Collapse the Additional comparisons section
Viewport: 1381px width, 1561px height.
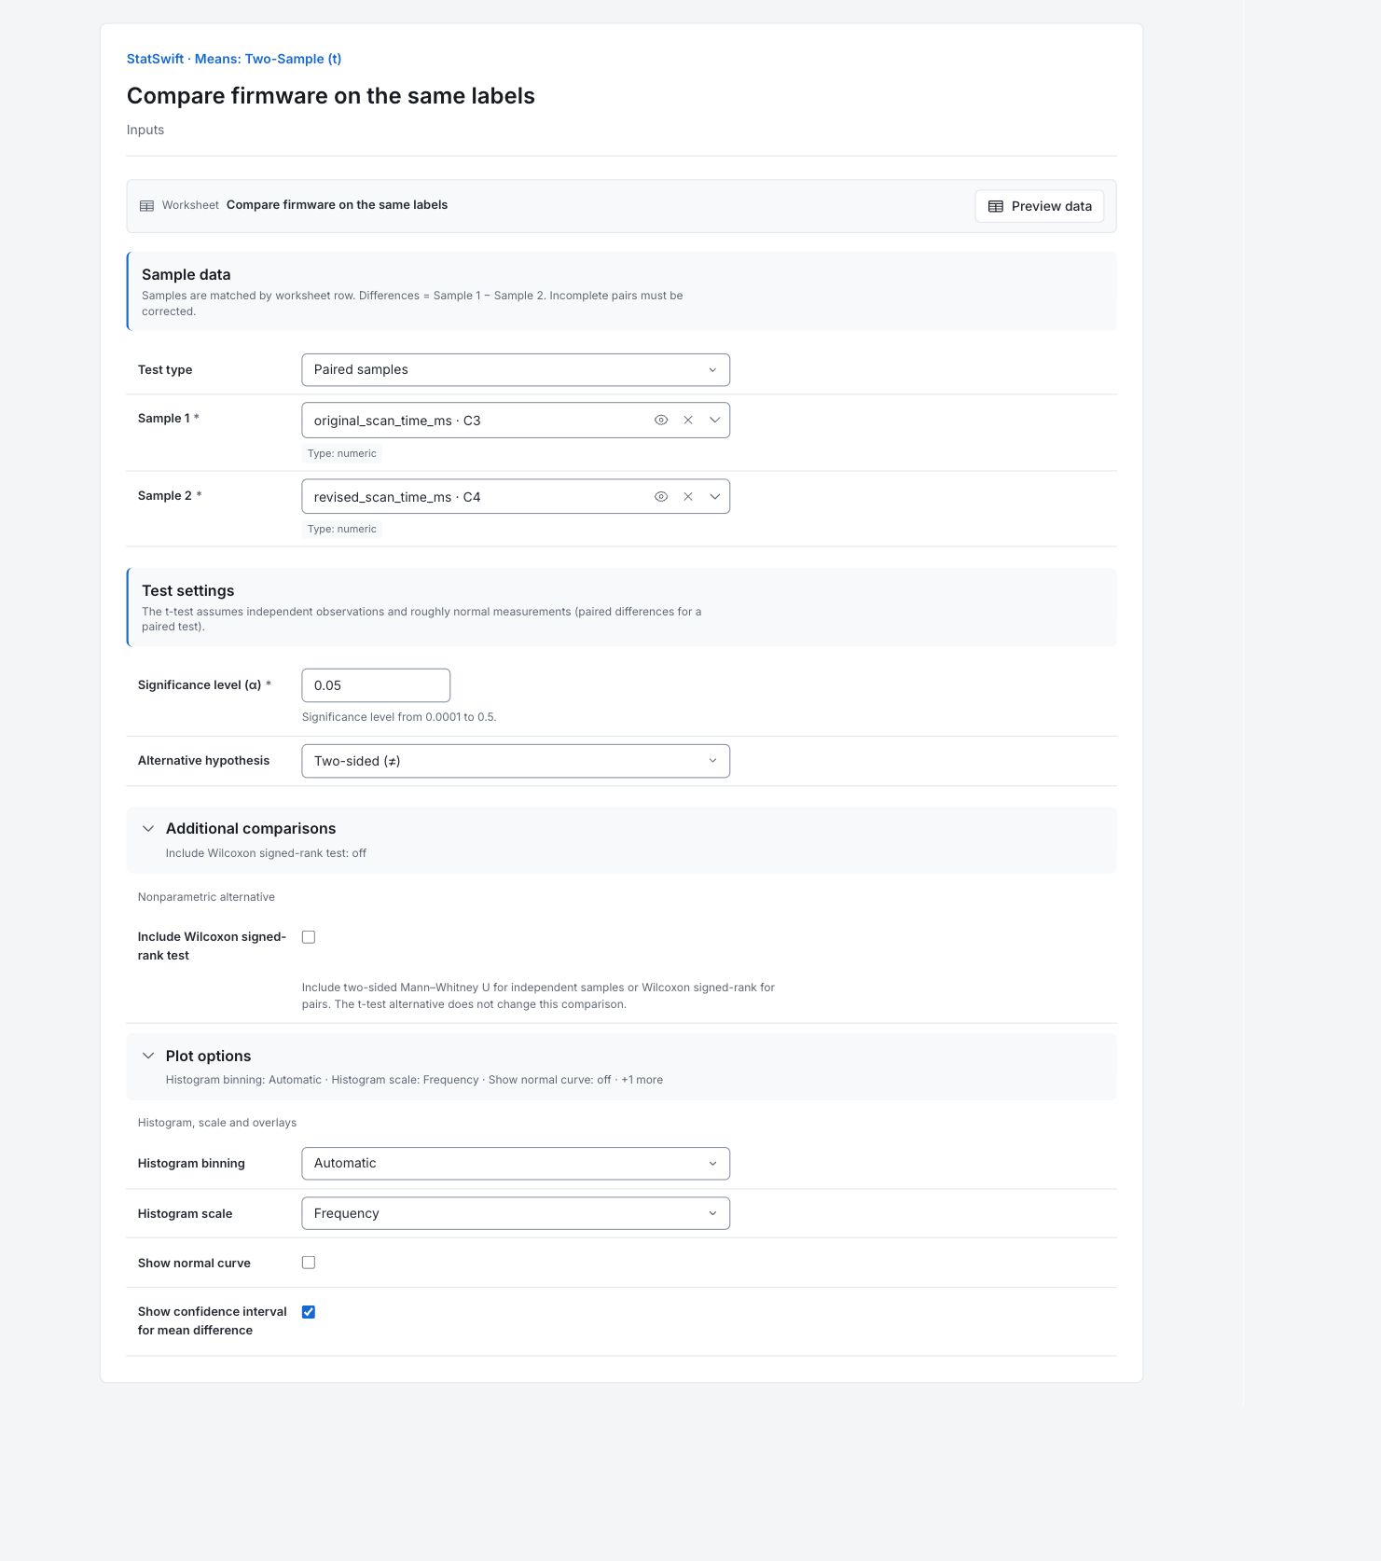(x=148, y=828)
